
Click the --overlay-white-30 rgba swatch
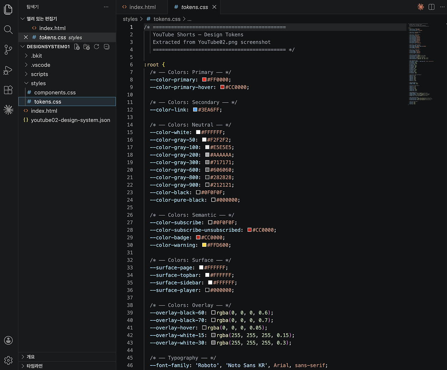tap(213, 343)
